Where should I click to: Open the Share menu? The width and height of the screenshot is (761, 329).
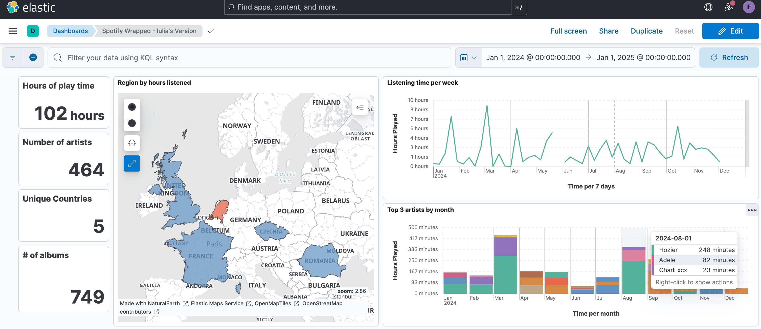pos(609,31)
